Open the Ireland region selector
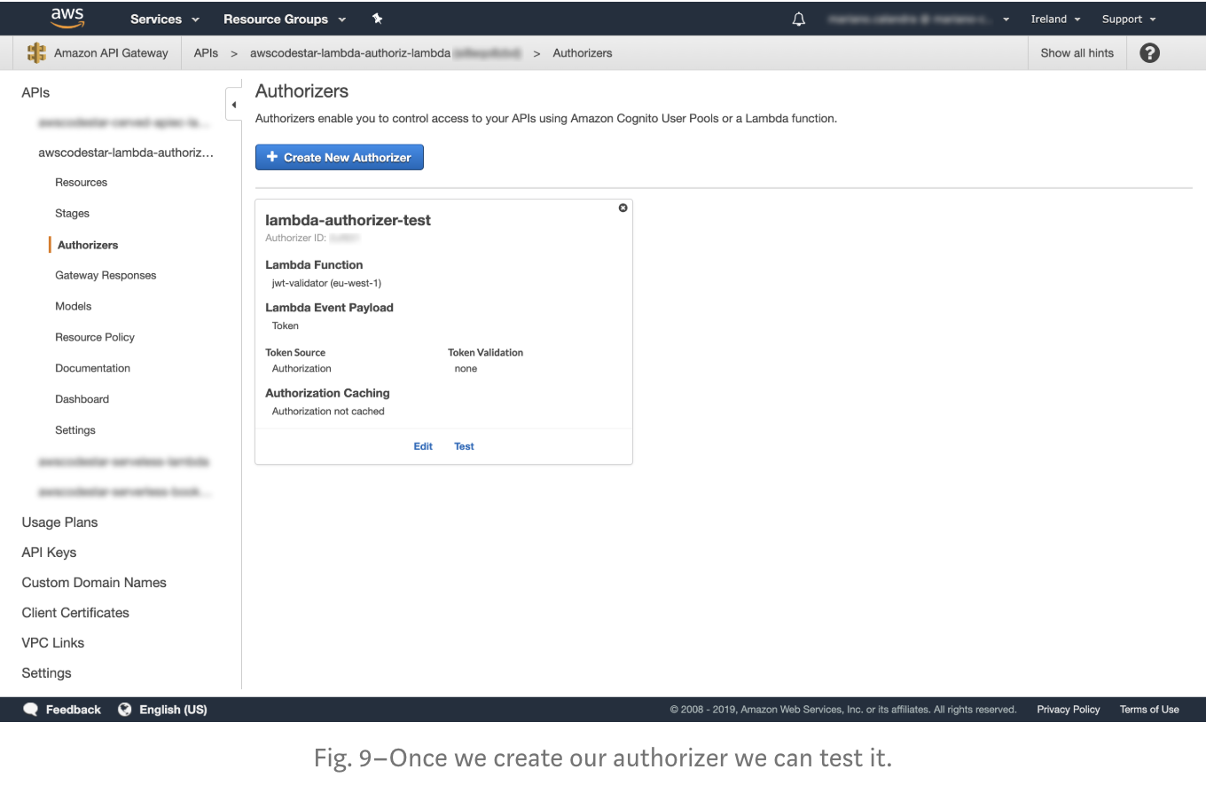Viewport: 1206px width, 793px height. click(x=1055, y=19)
